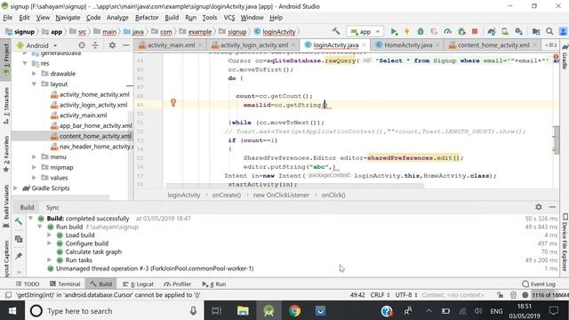The height and width of the screenshot is (320, 569).
Task: Open the Profiler tool window button
Action: (x=178, y=284)
